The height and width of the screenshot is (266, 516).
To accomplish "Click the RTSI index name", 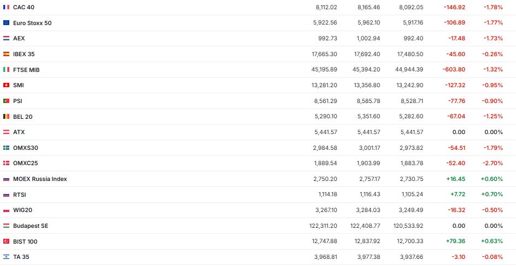I will tap(20, 195).
